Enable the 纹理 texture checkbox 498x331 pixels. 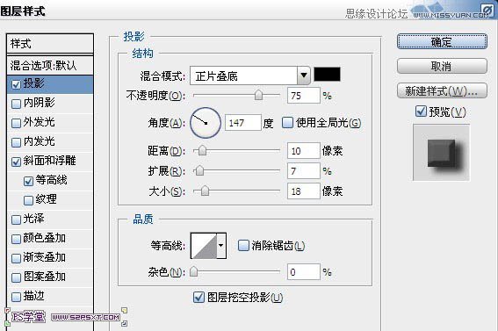pyautogui.click(x=28, y=200)
